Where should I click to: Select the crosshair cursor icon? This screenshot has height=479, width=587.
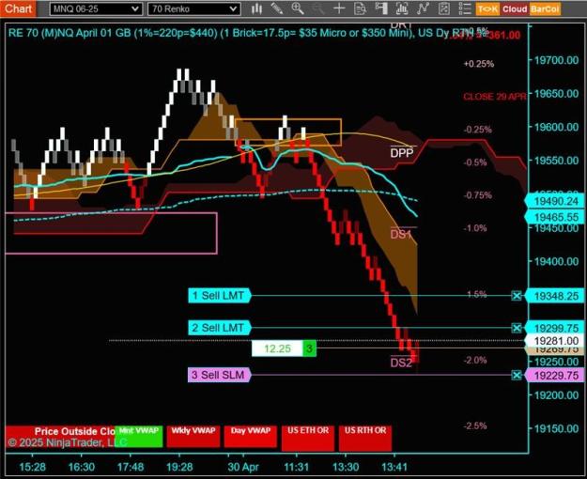tap(339, 8)
